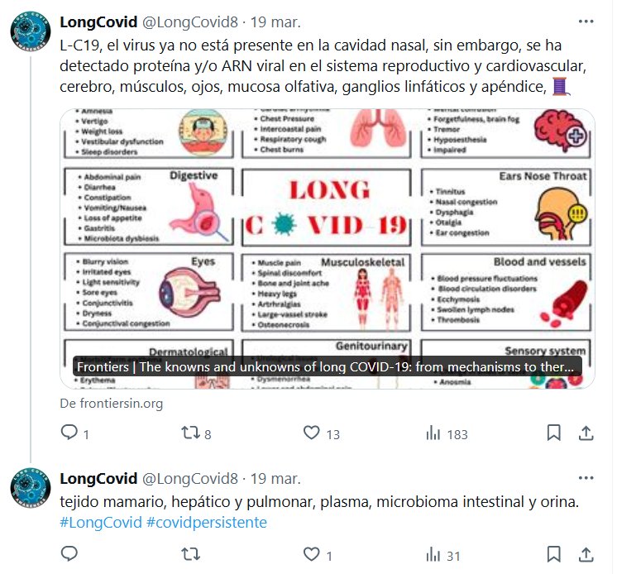Bookmark the first tweet
617x574 pixels.
(x=553, y=433)
